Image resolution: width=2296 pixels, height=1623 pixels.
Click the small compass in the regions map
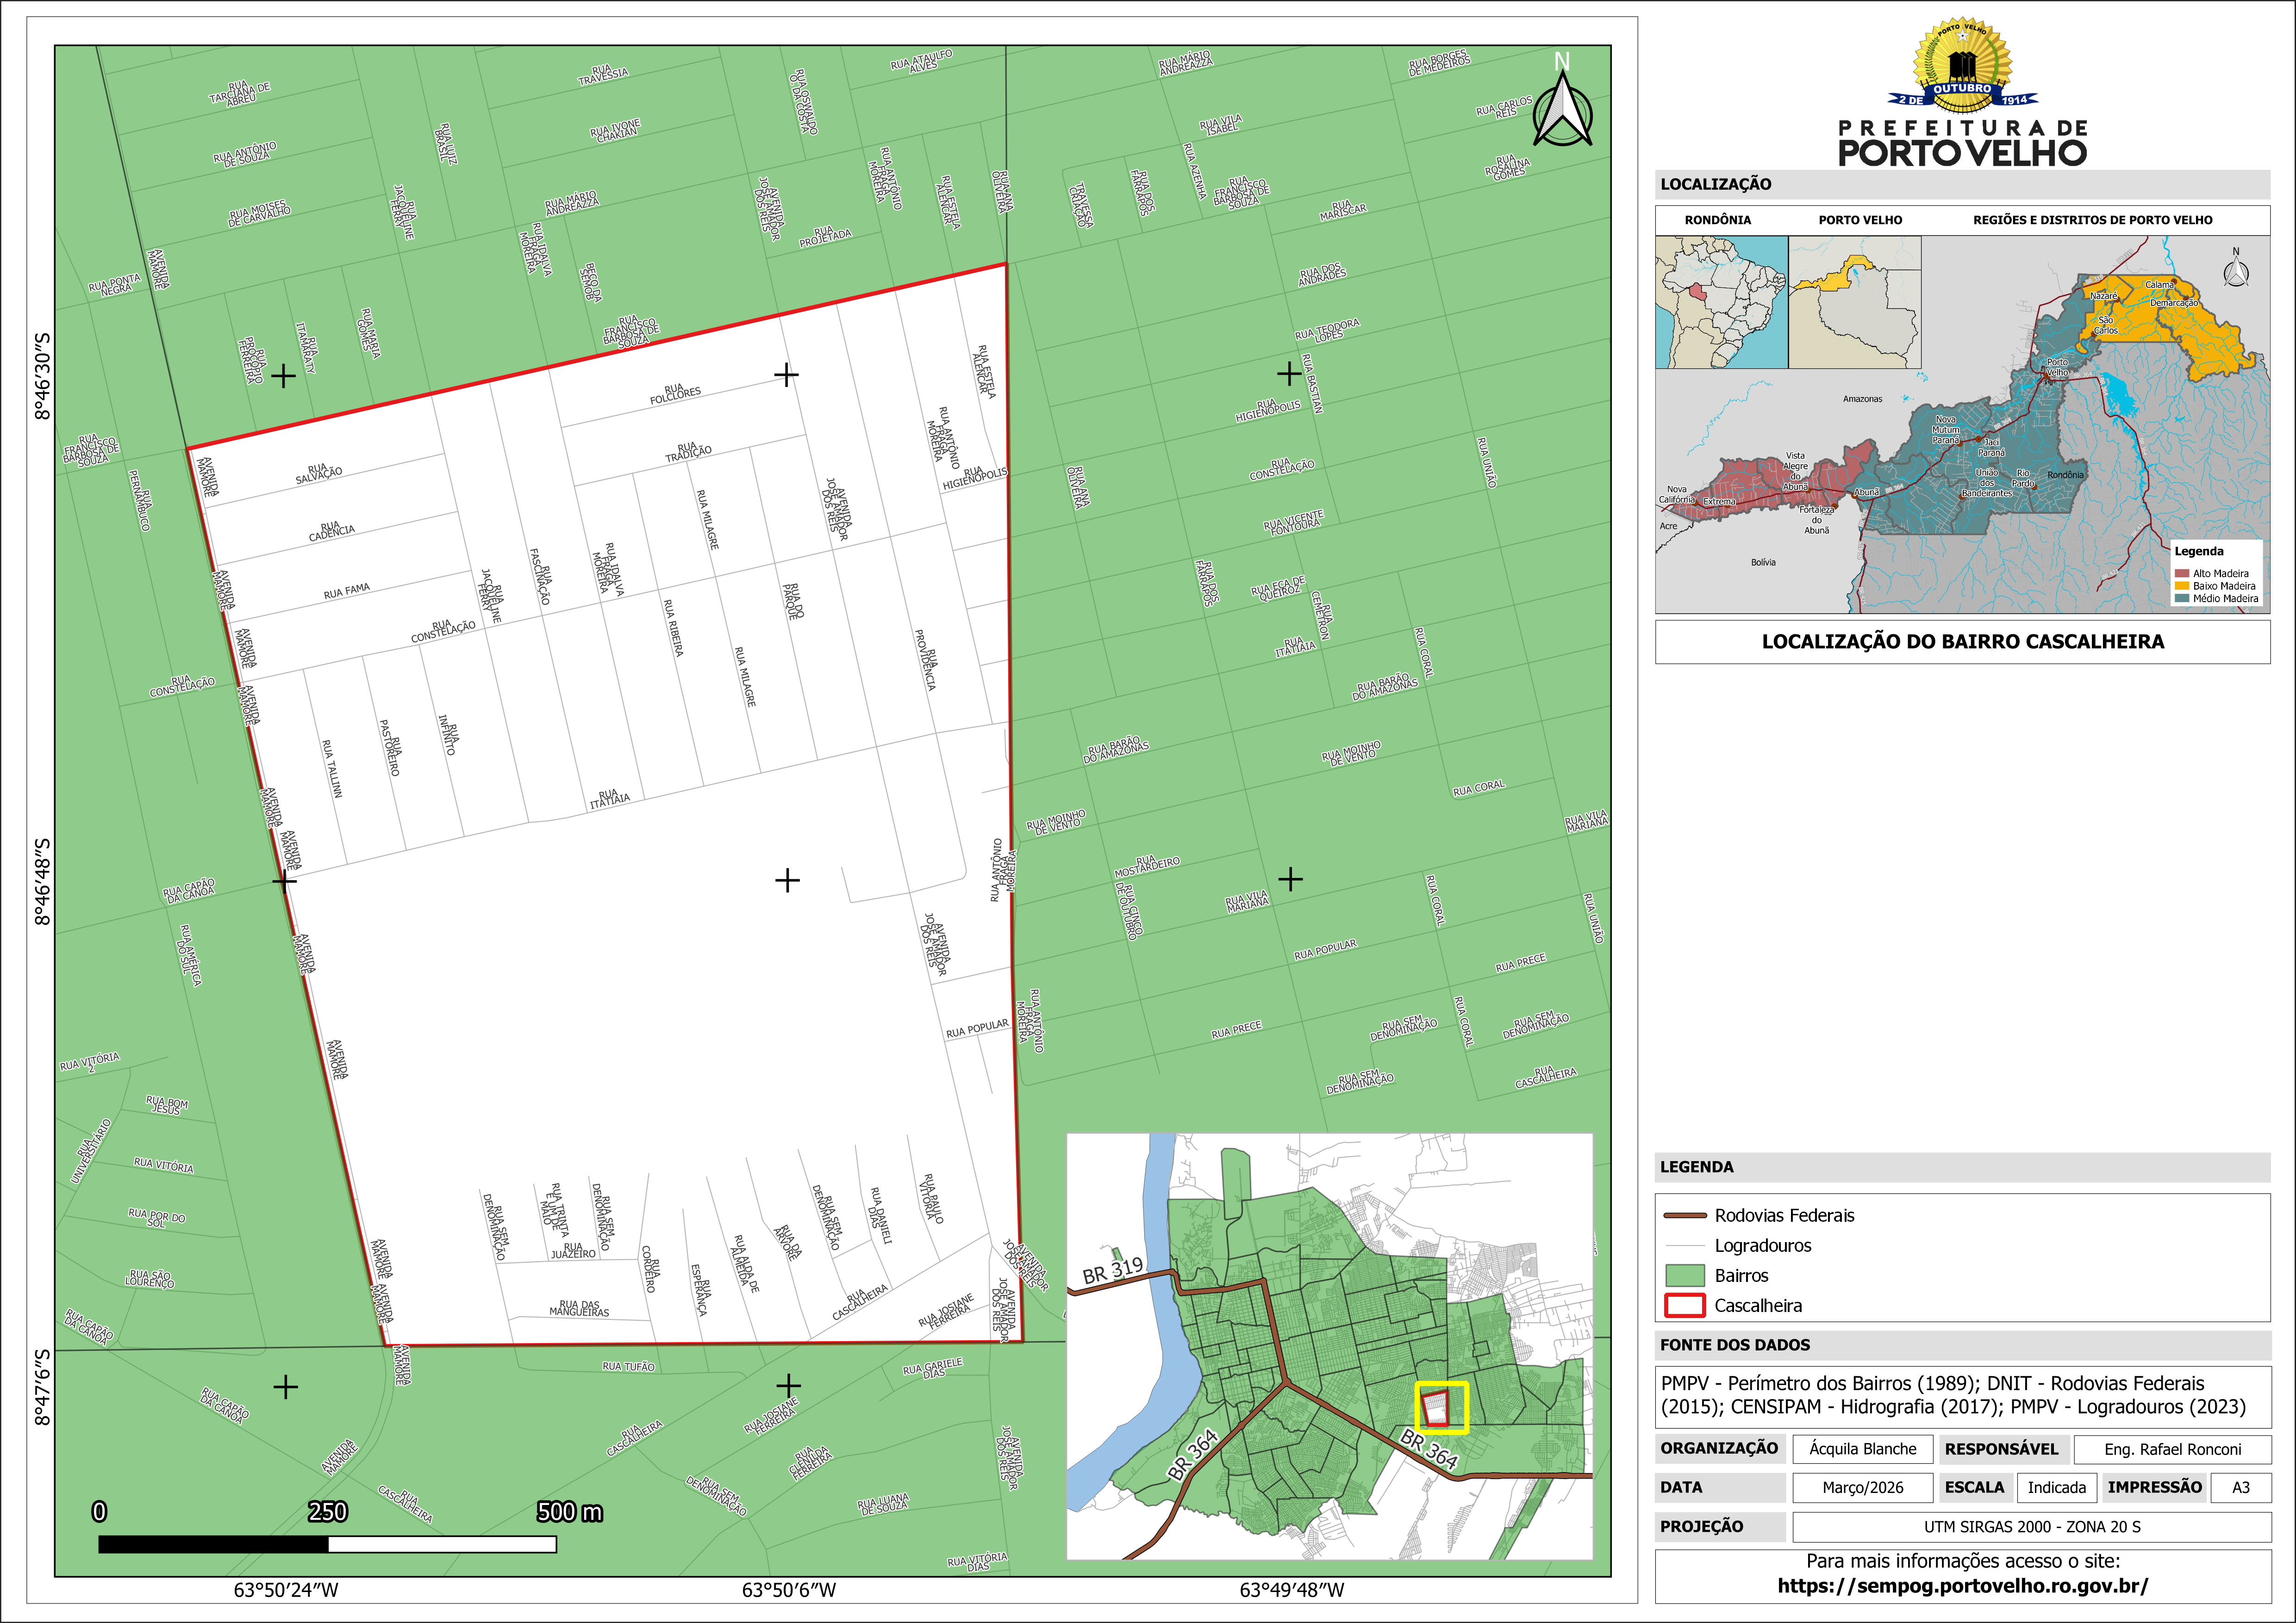[2236, 271]
